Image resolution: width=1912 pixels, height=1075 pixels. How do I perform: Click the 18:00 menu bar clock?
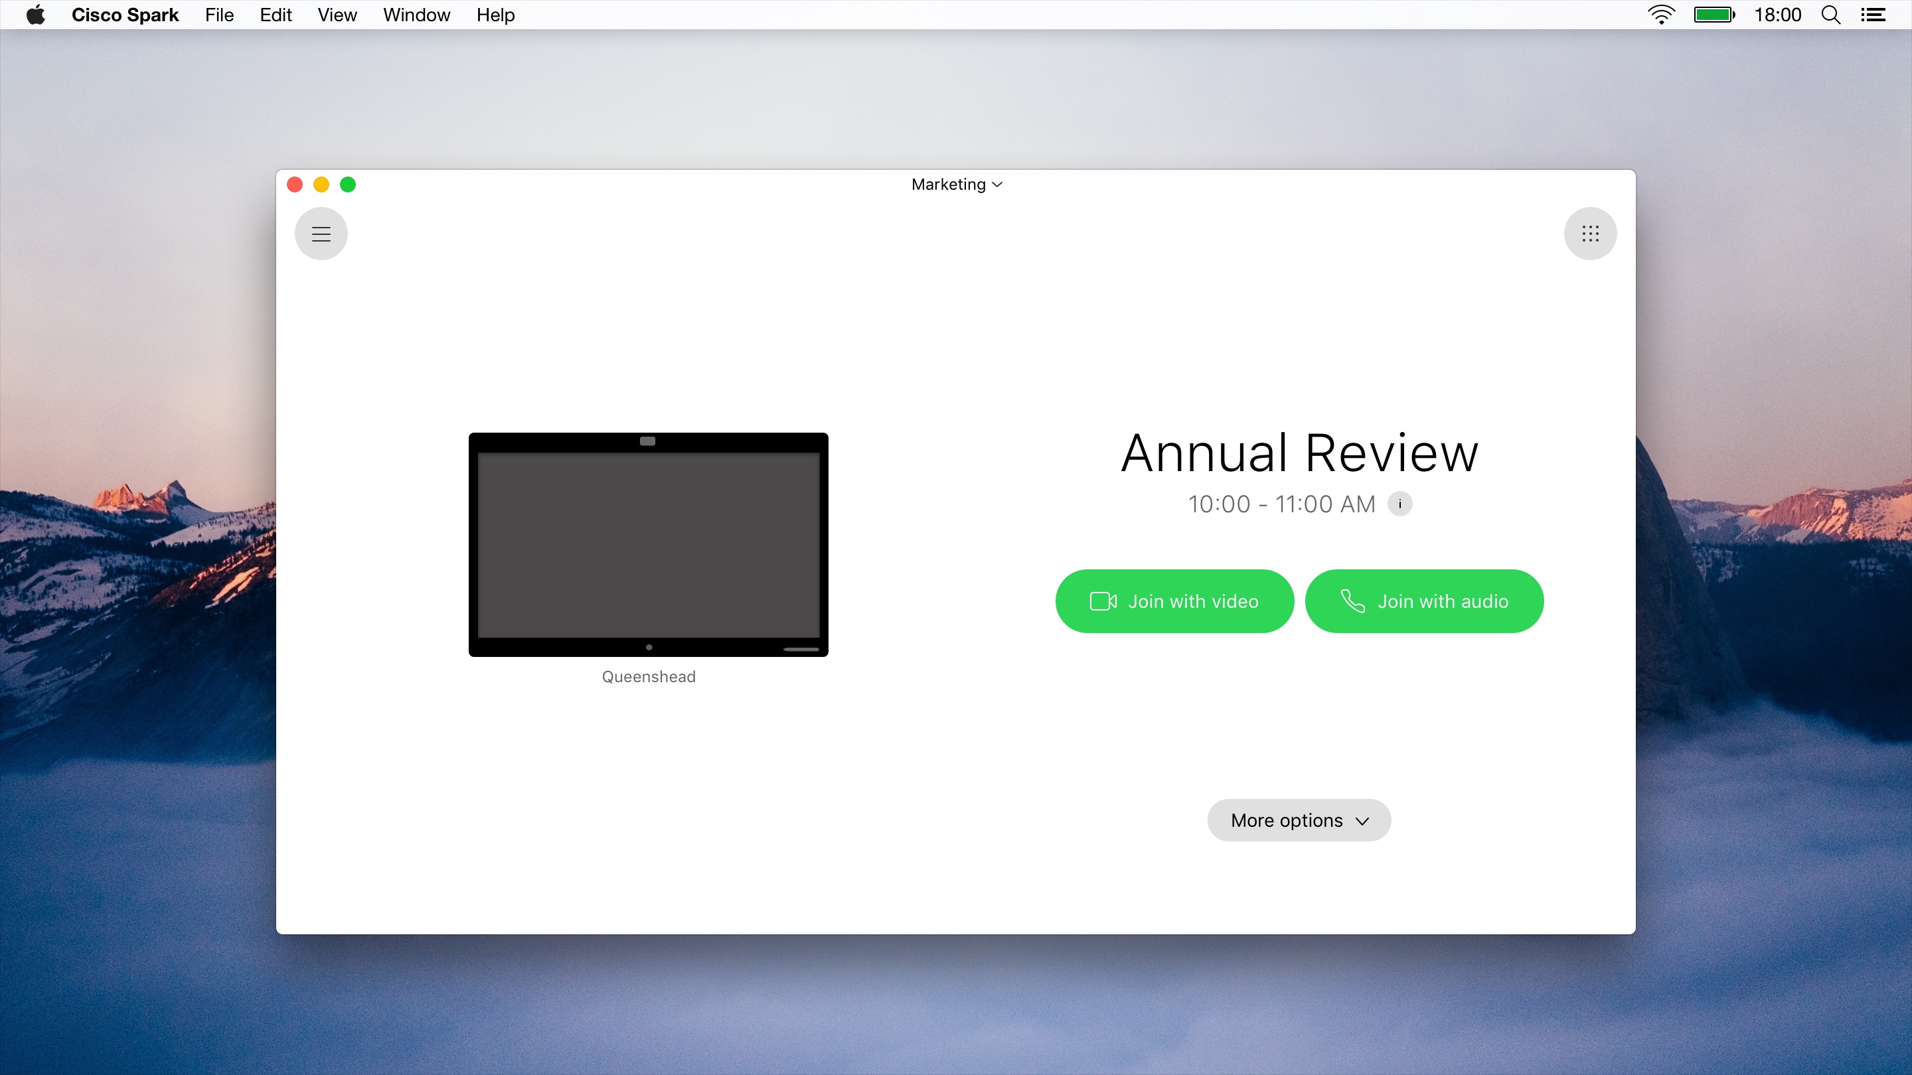1778,15
